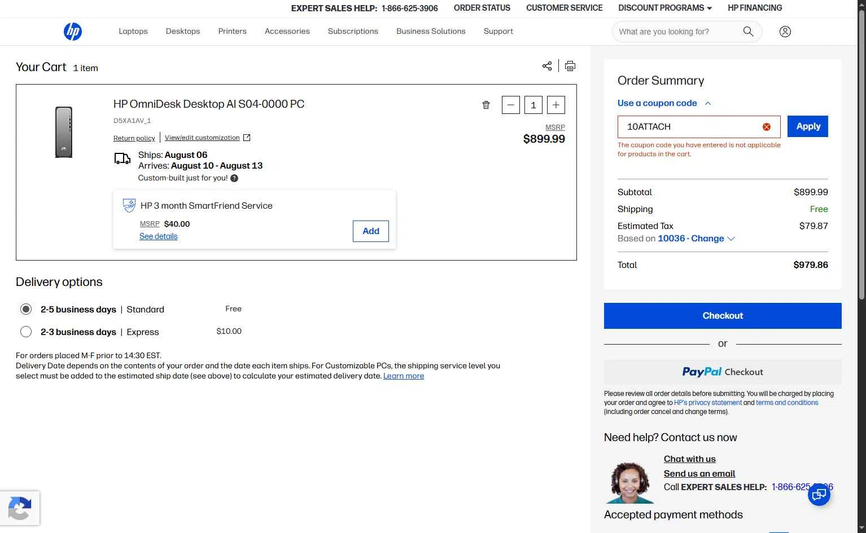Click the quantity number field
Viewport: 866px width, 533px height.
click(x=533, y=105)
